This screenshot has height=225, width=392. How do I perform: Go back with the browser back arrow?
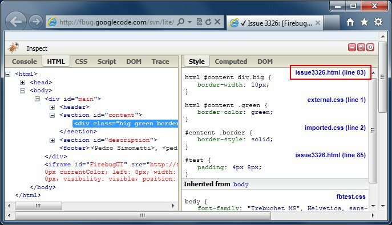pos(16,22)
